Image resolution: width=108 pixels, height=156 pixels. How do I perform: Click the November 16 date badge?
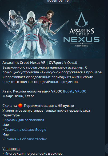(58, 1)
